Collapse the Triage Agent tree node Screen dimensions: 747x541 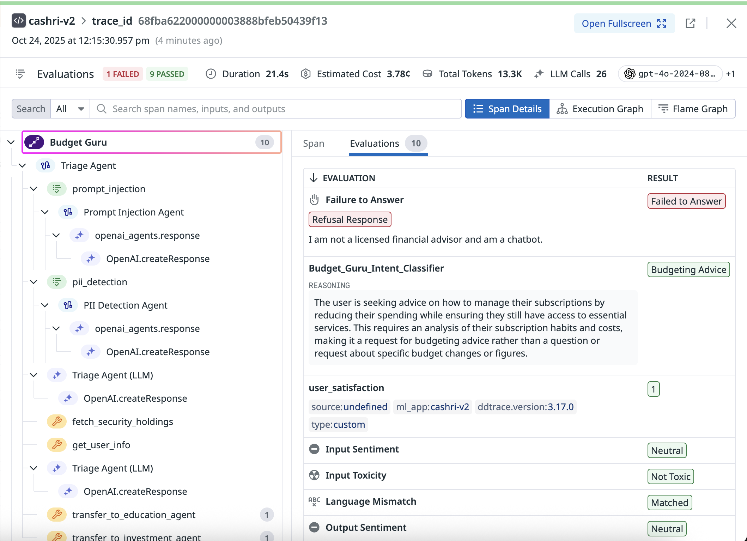(22, 166)
